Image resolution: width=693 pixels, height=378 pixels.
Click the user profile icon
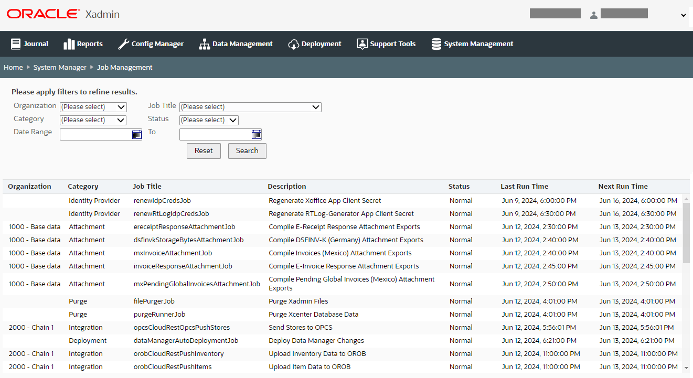593,14
